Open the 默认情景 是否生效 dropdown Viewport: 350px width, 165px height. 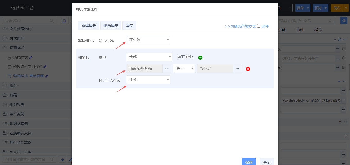(x=148, y=40)
